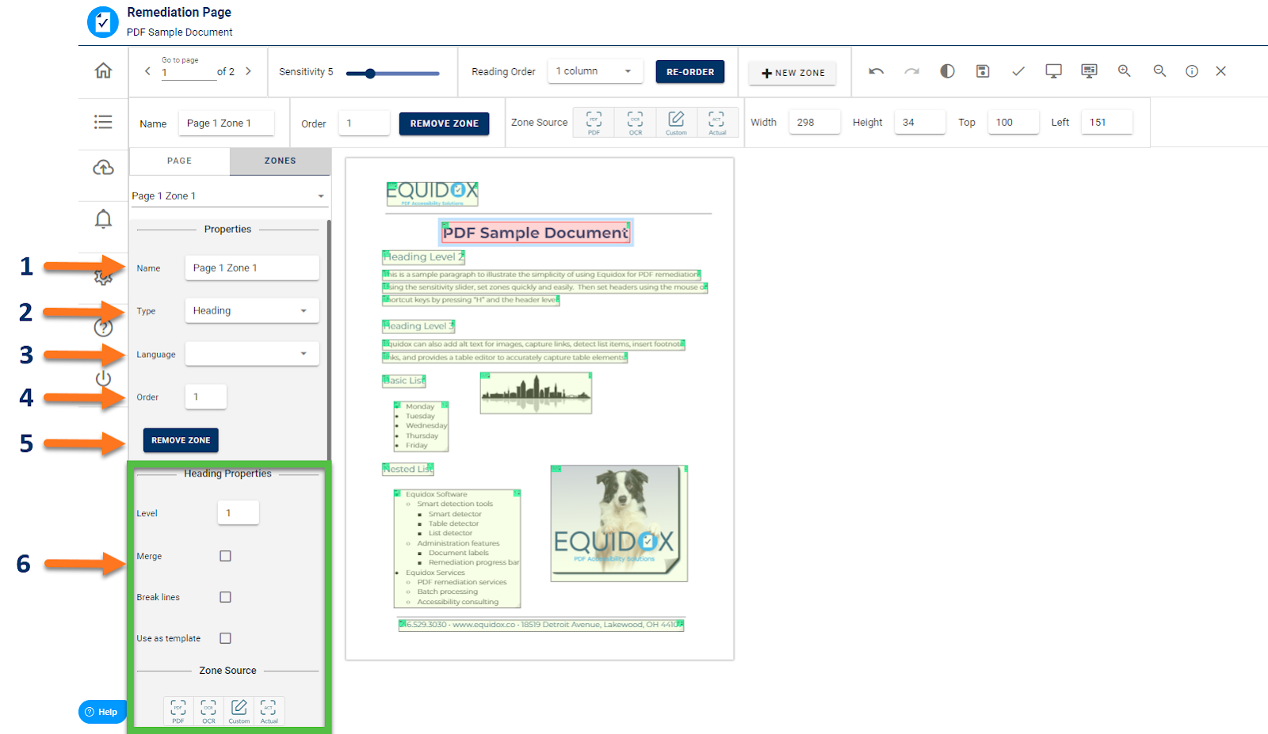1268x734 pixels.
Task: Select PDF zone source in side panel
Action: pos(178,711)
